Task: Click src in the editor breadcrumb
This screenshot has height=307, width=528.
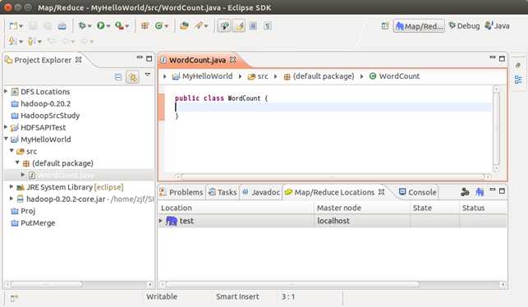Action: pos(258,76)
